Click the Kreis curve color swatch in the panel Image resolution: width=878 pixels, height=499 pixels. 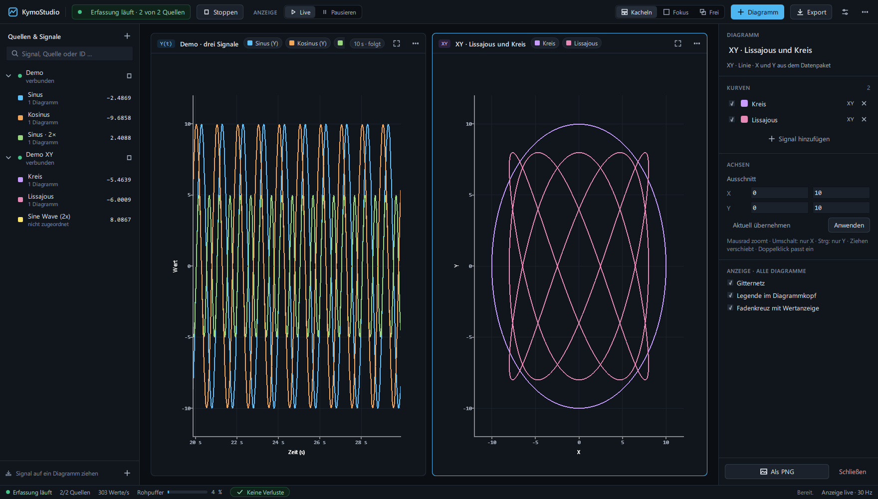point(744,103)
